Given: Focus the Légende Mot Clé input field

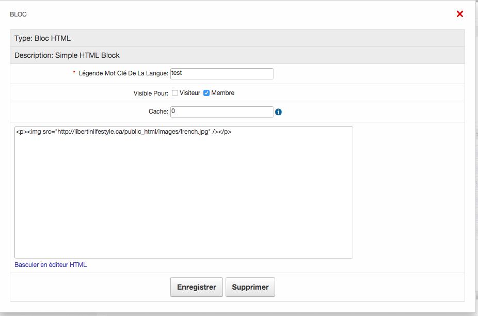Looking at the screenshot, I should point(221,74).
